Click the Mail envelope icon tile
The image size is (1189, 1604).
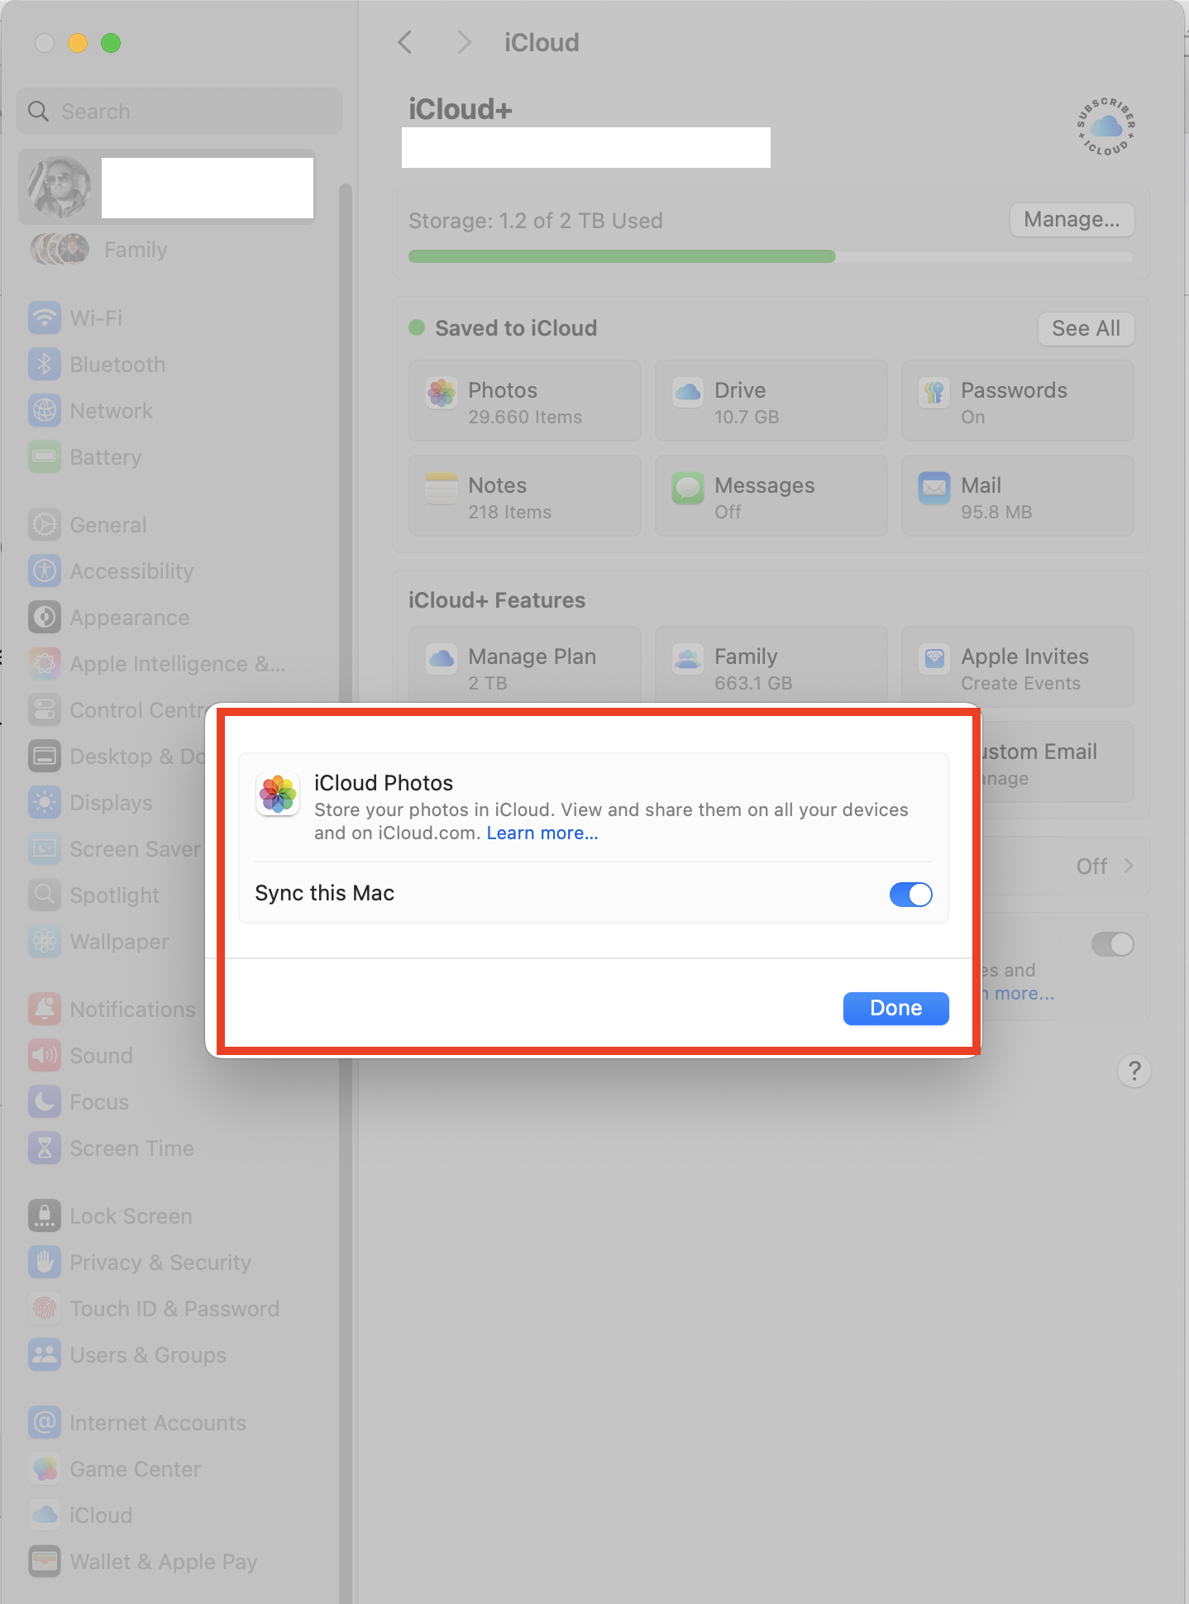coord(934,488)
